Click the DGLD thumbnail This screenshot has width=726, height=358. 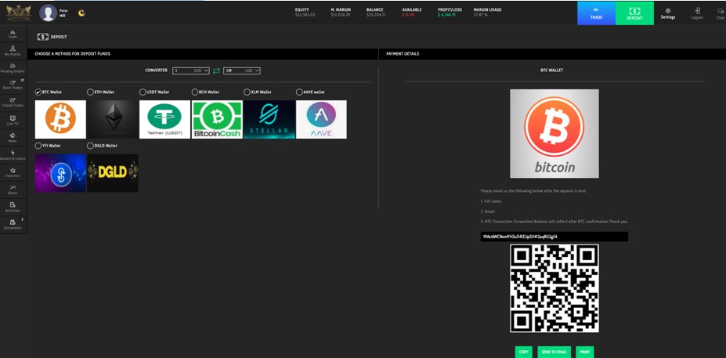tap(113, 173)
